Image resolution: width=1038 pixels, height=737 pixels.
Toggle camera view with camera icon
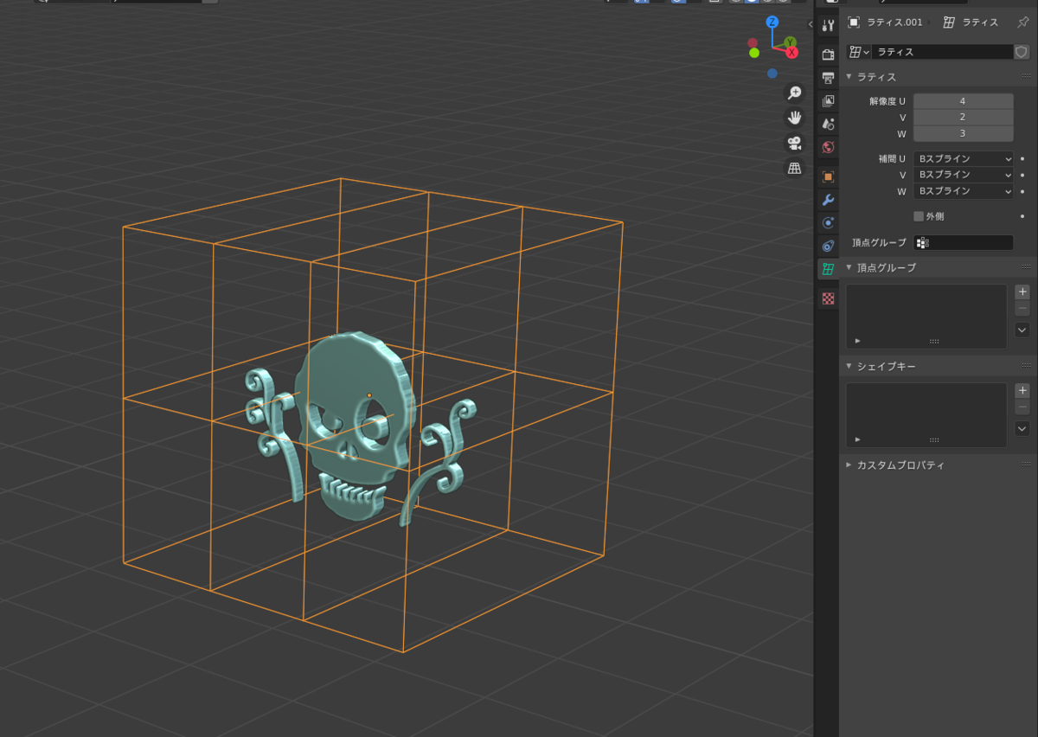click(794, 143)
